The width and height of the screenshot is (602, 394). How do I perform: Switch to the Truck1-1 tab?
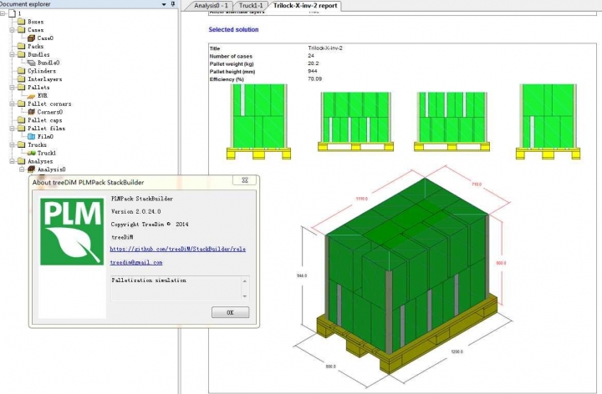click(x=251, y=6)
